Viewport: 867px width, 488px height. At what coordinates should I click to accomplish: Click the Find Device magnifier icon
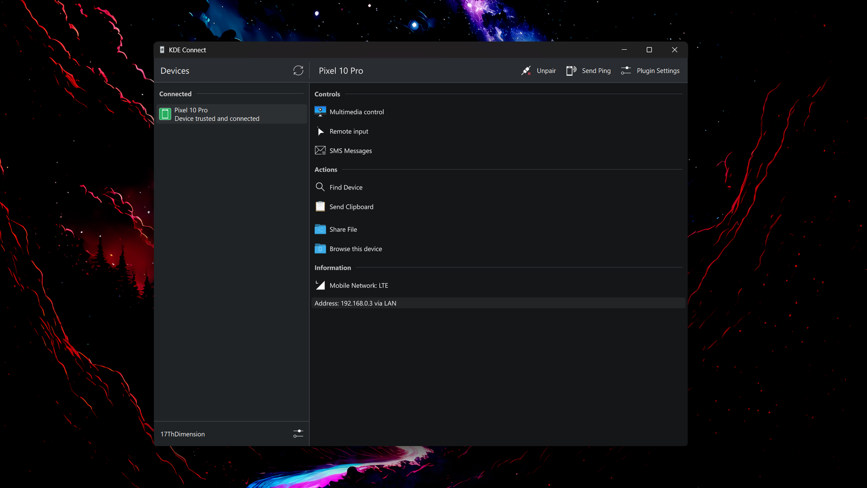[x=320, y=187]
